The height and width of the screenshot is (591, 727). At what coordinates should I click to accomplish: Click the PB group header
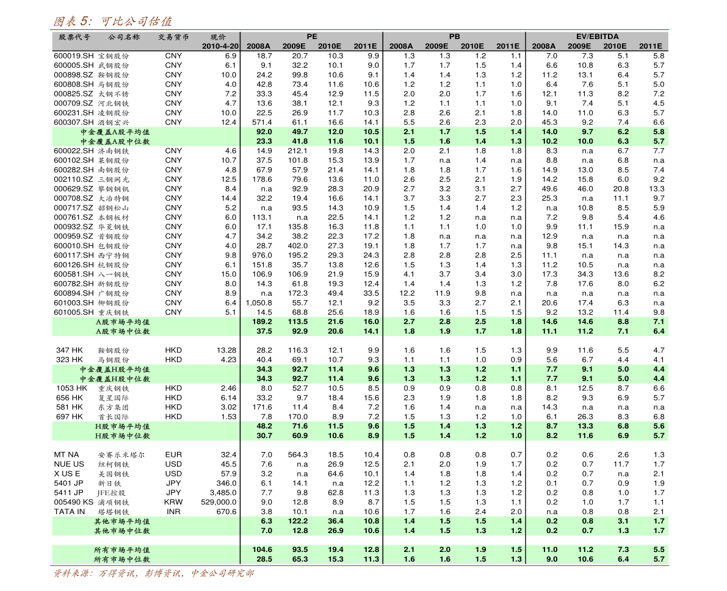pos(454,37)
